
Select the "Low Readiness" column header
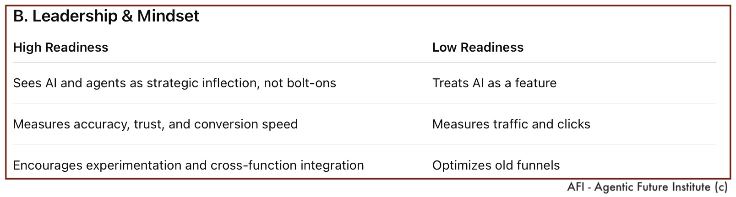pos(478,48)
